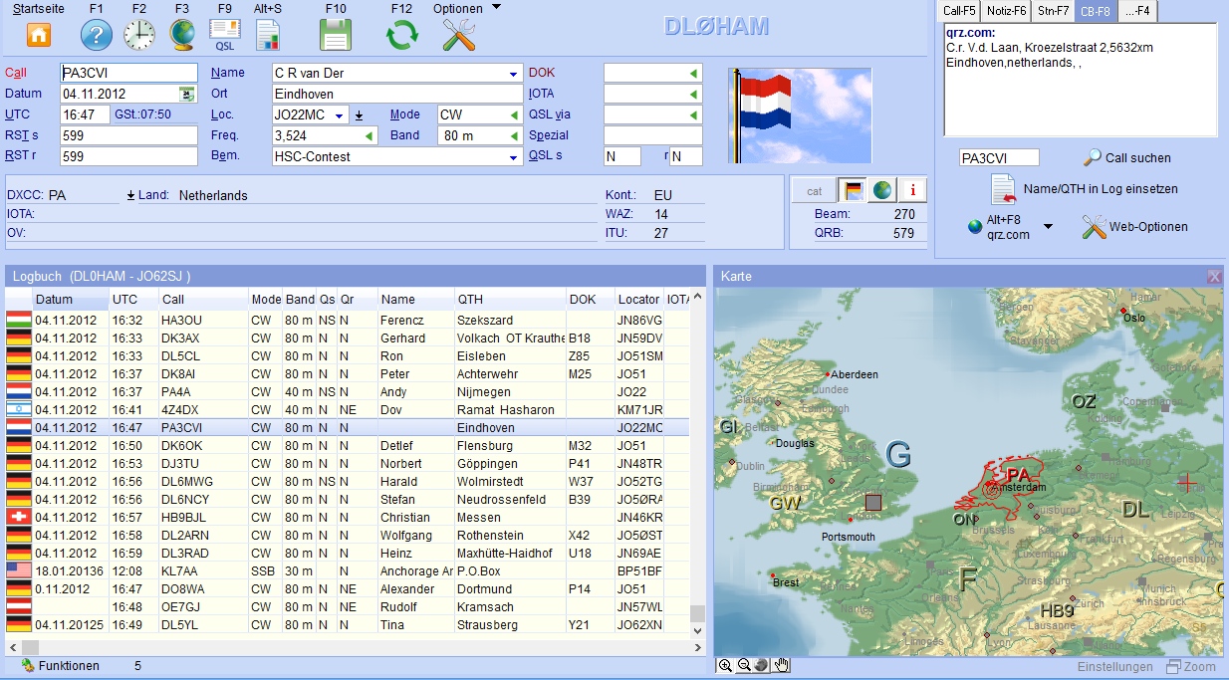This screenshot has width=1229, height=680.
Task: Expand the Land country selector arrow
Action: click(129, 195)
